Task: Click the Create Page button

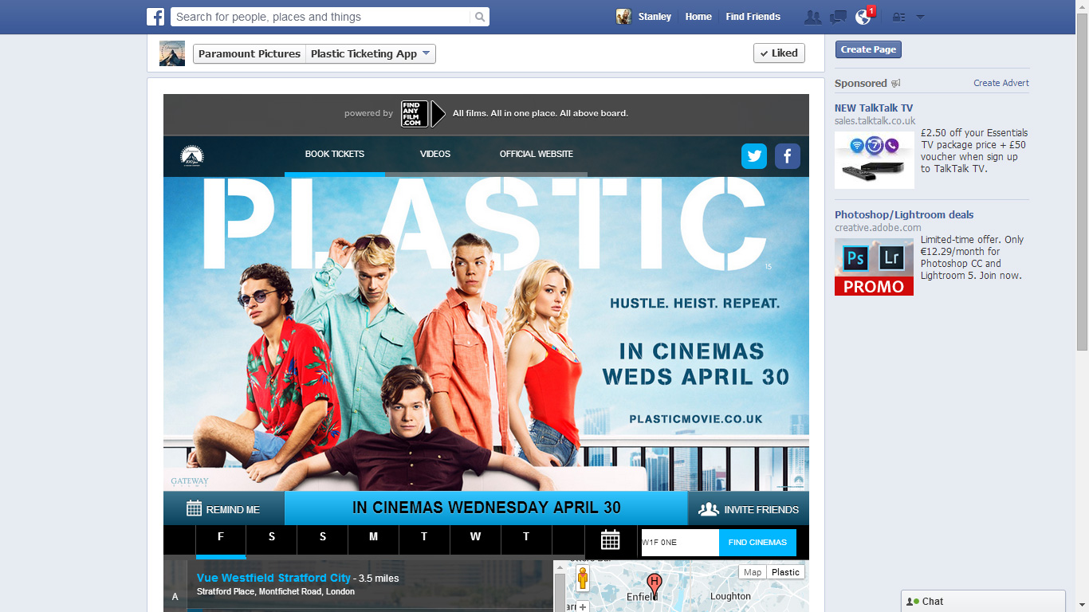Action: 868,49
